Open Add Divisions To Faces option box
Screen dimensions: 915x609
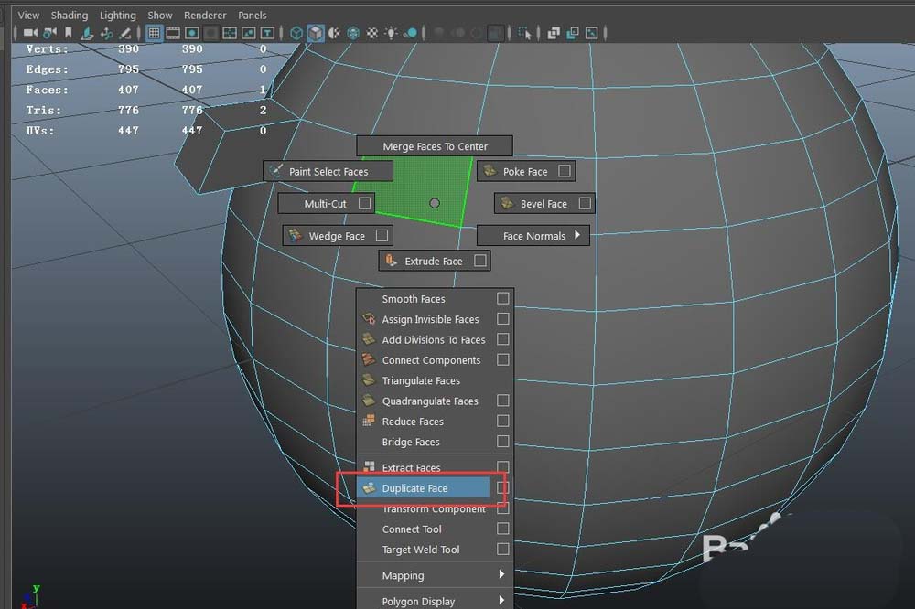(502, 339)
